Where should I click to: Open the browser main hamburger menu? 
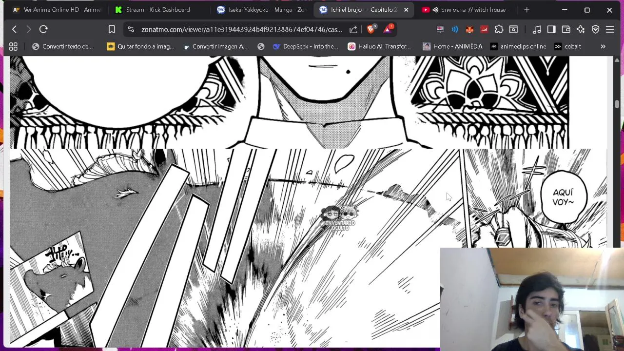point(610,29)
